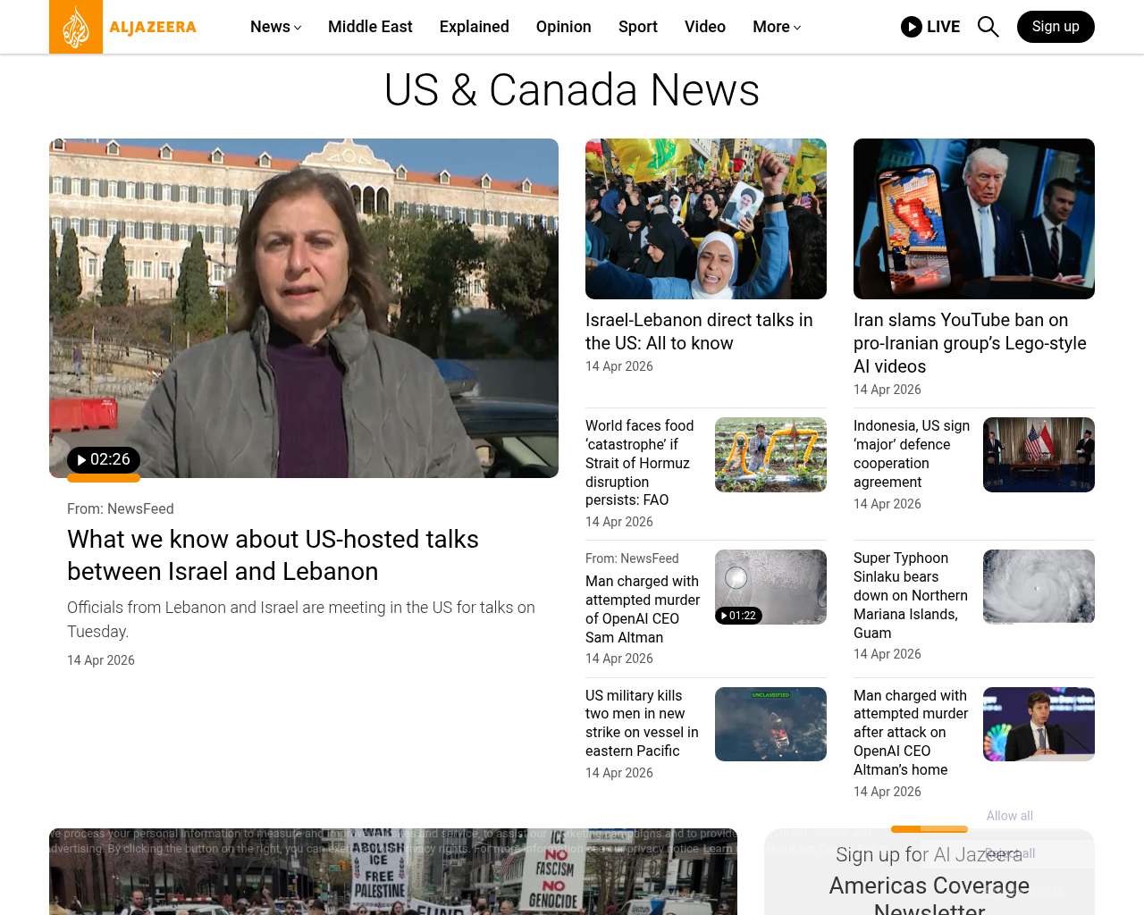This screenshot has width=1144, height=915.
Task: Click the US military vessel strike thumbnail
Action: coord(770,724)
